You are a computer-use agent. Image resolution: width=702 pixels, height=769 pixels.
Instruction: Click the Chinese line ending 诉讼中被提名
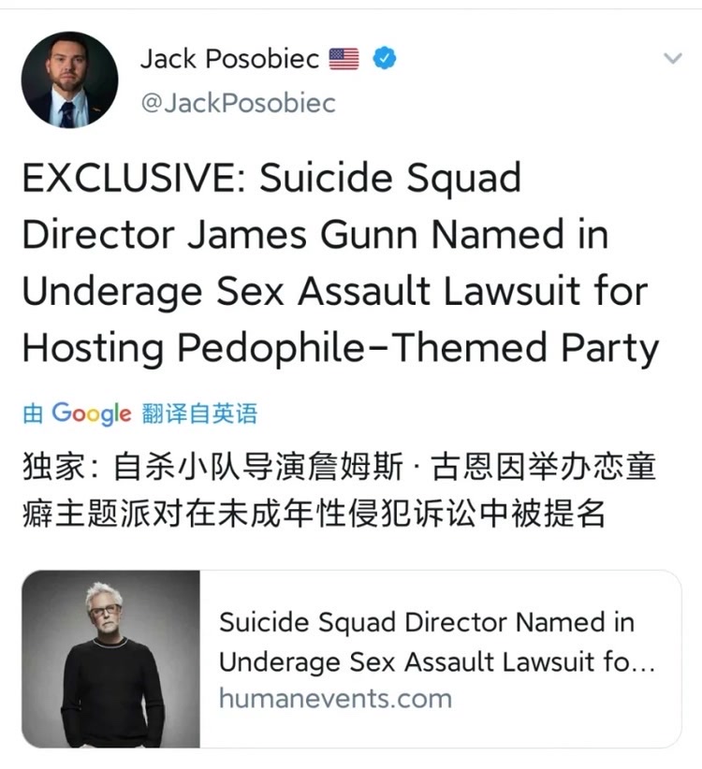[x=314, y=514]
